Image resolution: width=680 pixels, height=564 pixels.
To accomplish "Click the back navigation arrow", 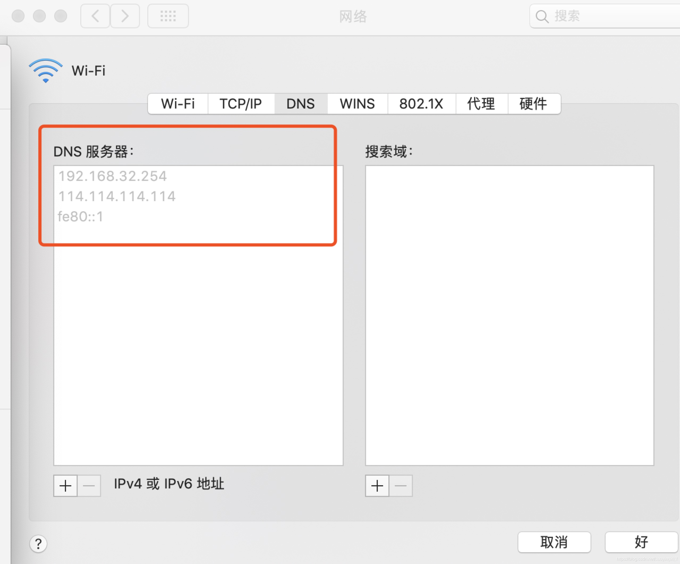I will click(95, 16).
